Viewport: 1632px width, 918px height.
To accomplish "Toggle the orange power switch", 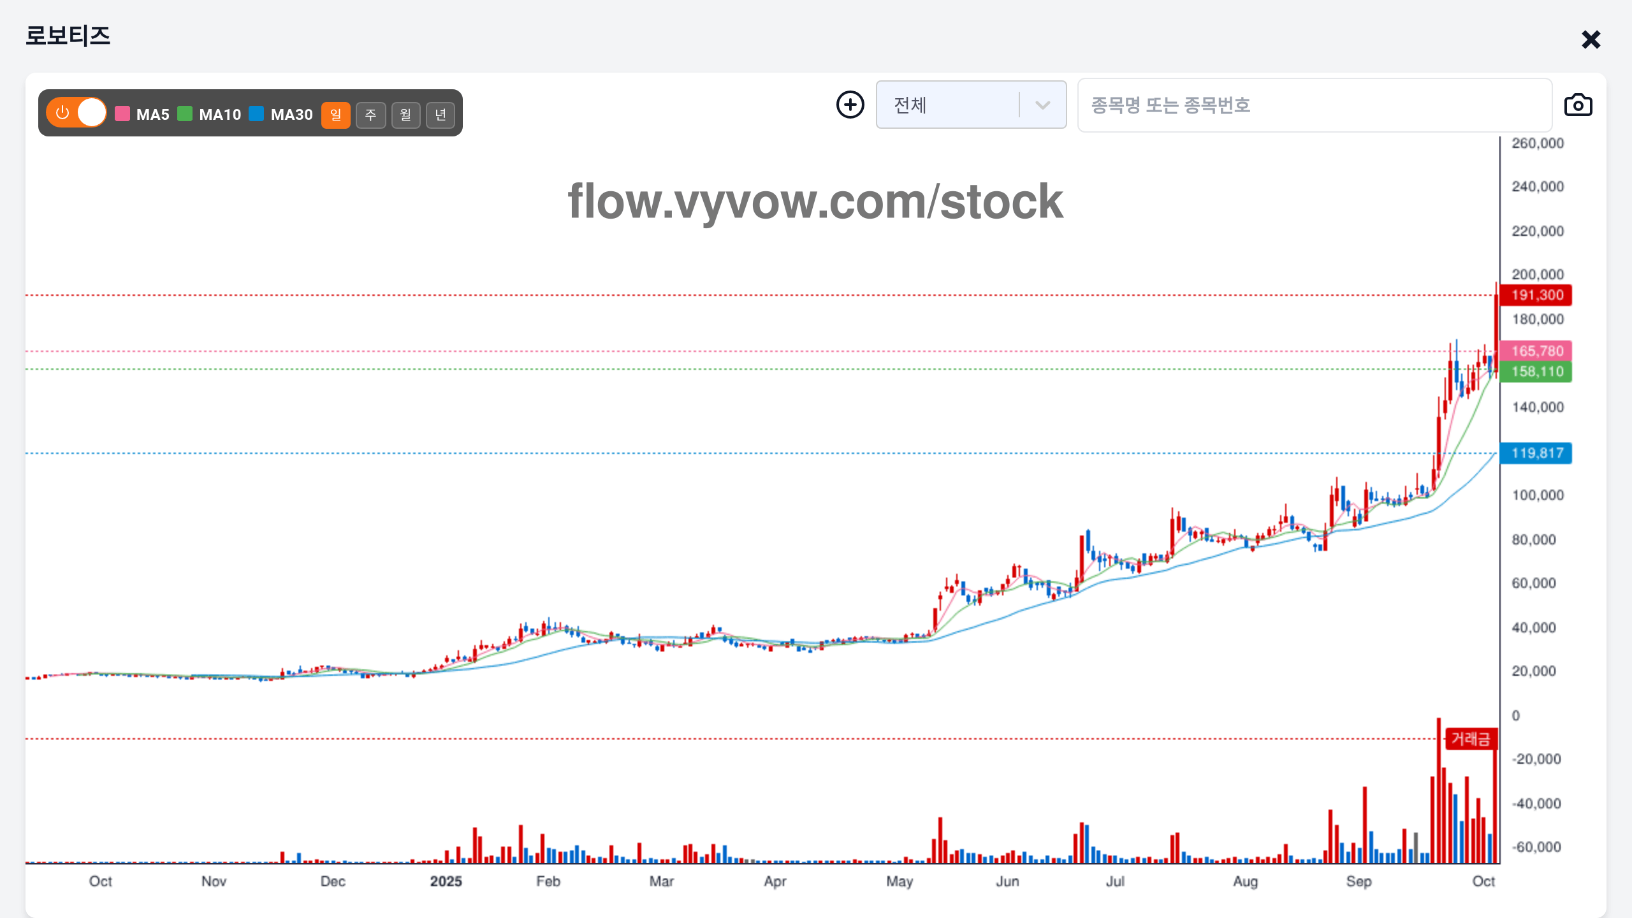I will 76,113.
